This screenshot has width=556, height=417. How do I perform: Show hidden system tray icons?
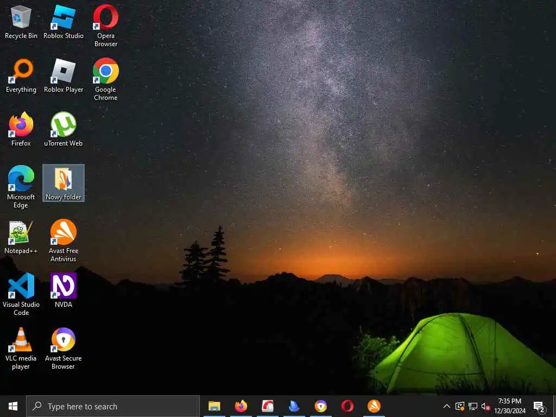click(447, 406)
